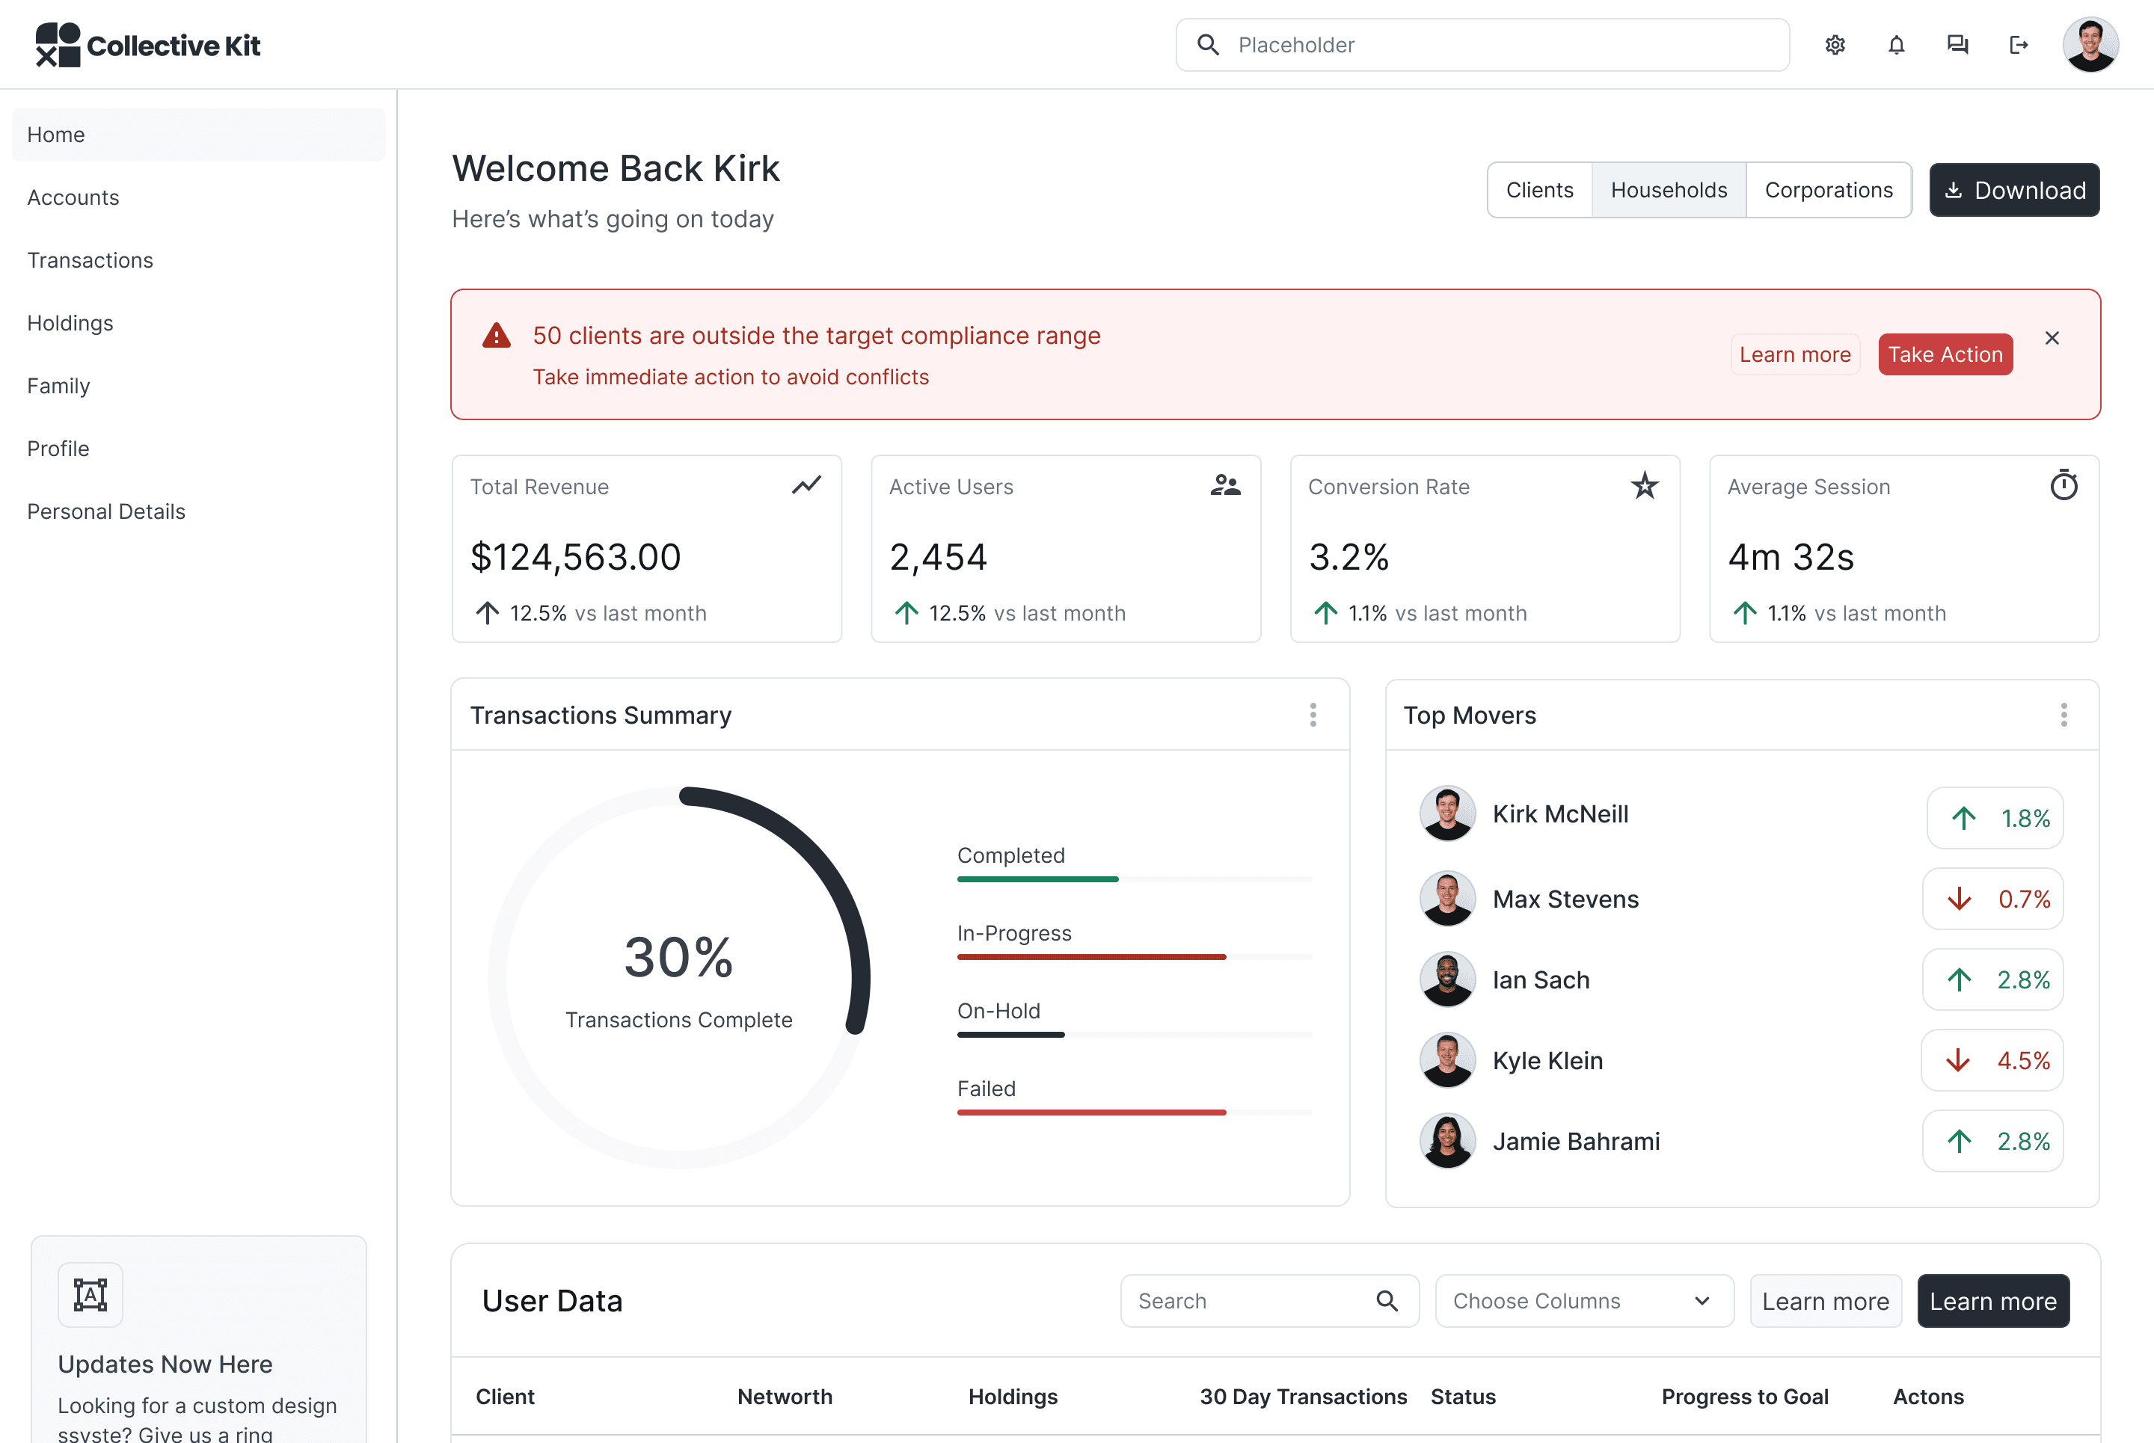Open the Choose Columns dropdown
Viewport: 2154px width, 1443px height.
point(1583,1300)
